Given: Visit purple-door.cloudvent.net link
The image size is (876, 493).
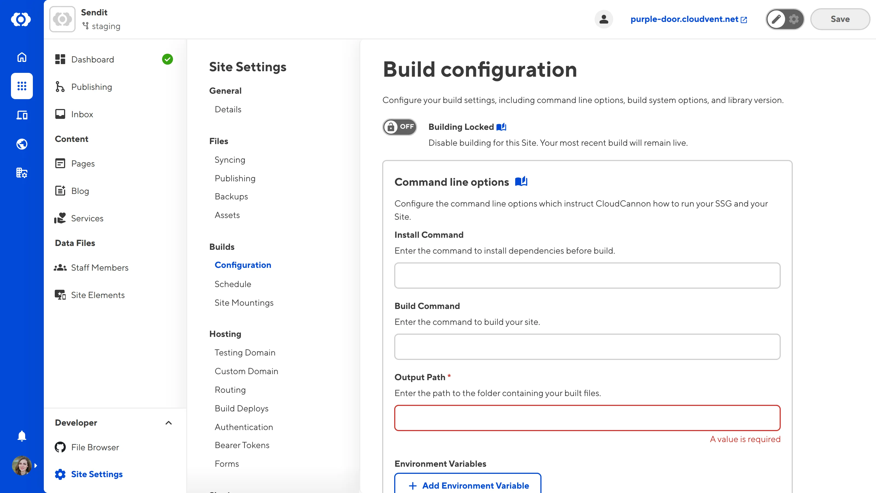Looking at the screenshot, I should click(x=685, y=19).
